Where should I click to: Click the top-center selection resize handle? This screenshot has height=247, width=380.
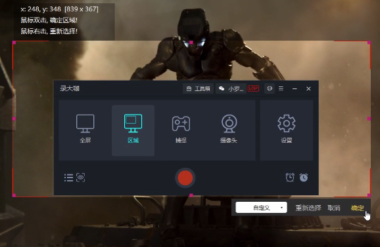click(191, 43)
